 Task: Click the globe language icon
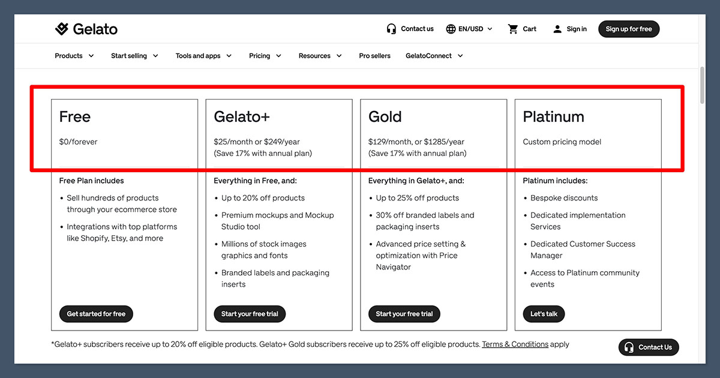pos(449,28)
